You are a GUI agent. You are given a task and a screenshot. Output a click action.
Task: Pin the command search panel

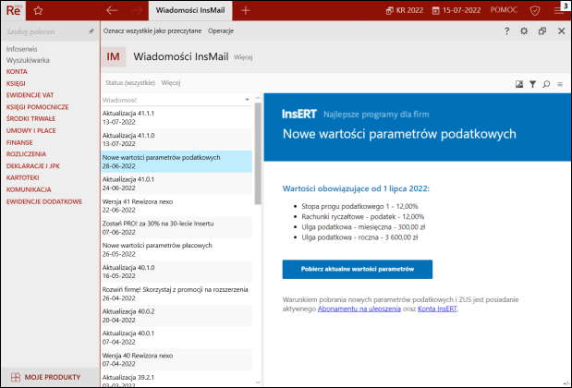pos(91,31)
